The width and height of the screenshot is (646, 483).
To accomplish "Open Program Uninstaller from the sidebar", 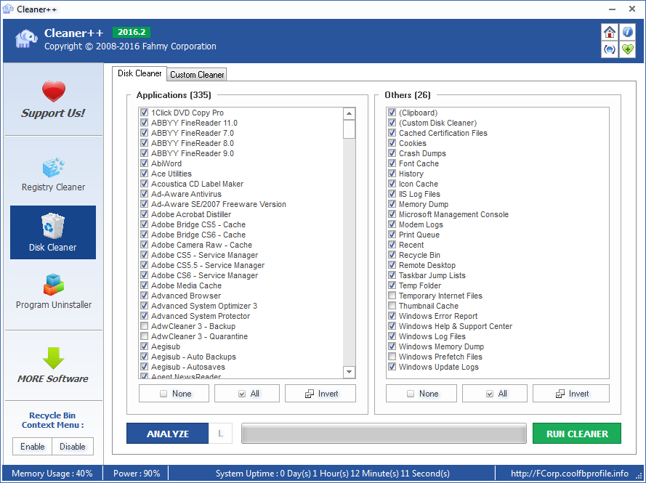I will tap(54, 291).
